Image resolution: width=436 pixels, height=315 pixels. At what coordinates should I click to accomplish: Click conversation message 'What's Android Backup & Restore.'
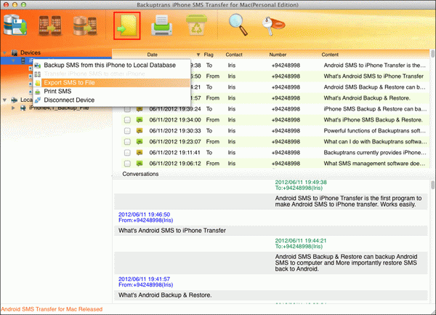coord(165,295)
